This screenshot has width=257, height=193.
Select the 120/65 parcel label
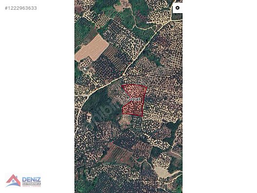coord(135,99)
